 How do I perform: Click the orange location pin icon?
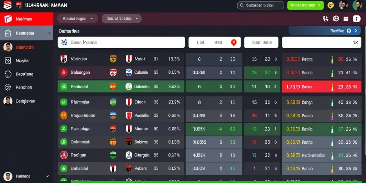coord(234,43)
